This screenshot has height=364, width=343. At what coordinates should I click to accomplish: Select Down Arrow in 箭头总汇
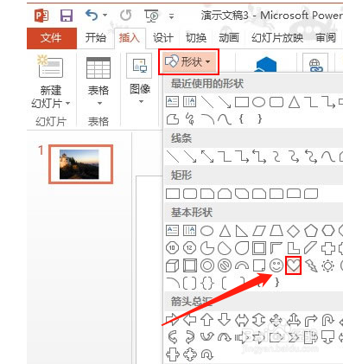pos(224,320)
